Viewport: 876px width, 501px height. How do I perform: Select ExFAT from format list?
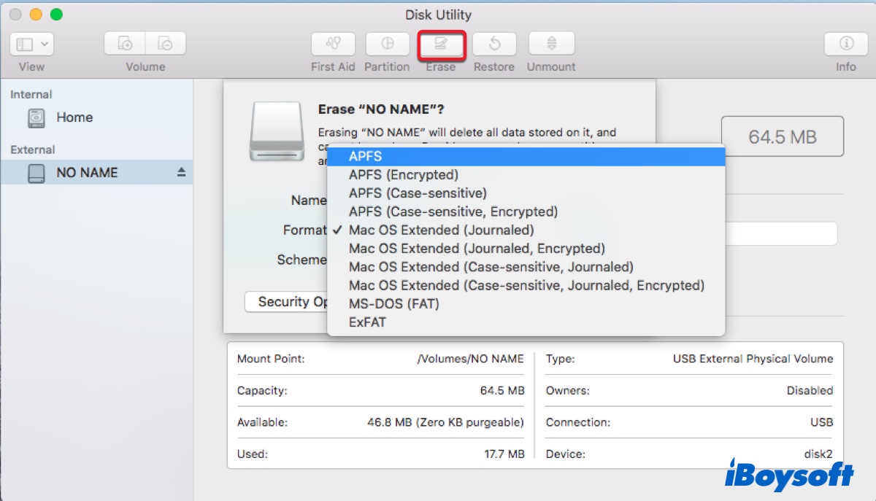367,322
